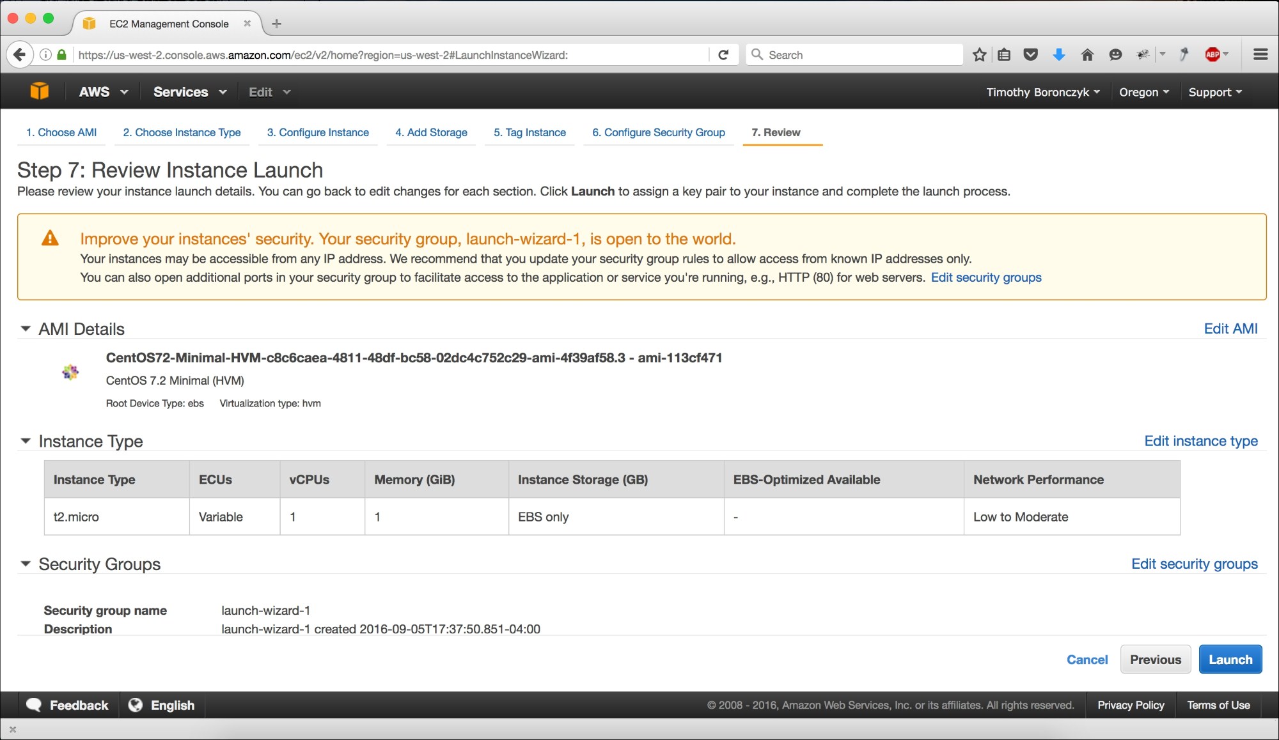
Task: Bookmark this page with the star icon
Action: pos(979,54)
